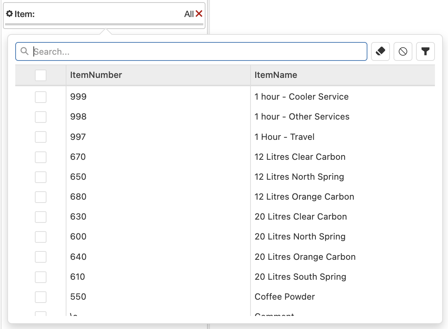
Task: Tick the checkbox for item 630
Action: (41, 217)
